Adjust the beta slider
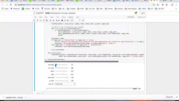This screenshot has height=101, width=179. coord(62,74)
